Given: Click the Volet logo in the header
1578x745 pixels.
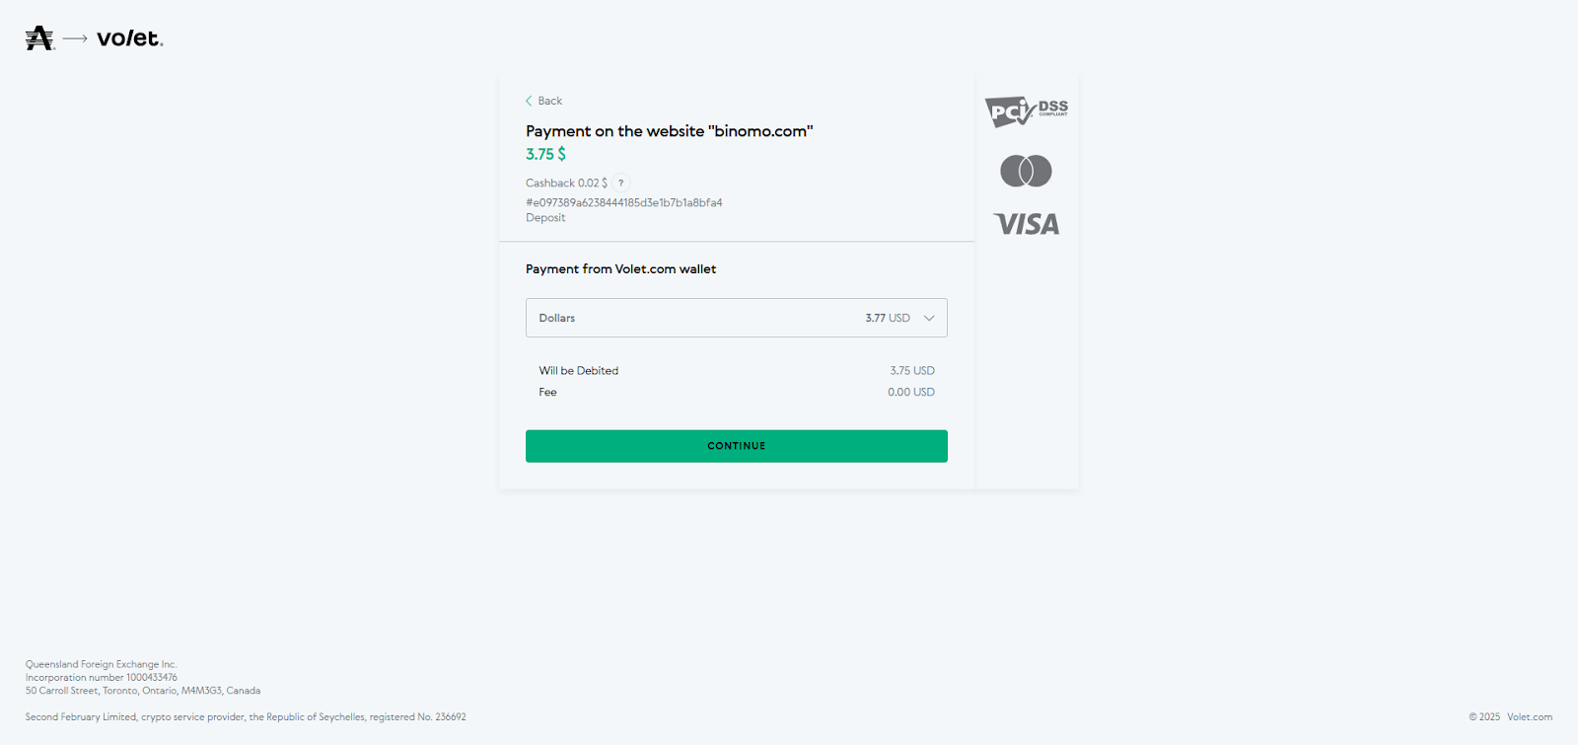Looking at the screenshot, I should 129,38.
